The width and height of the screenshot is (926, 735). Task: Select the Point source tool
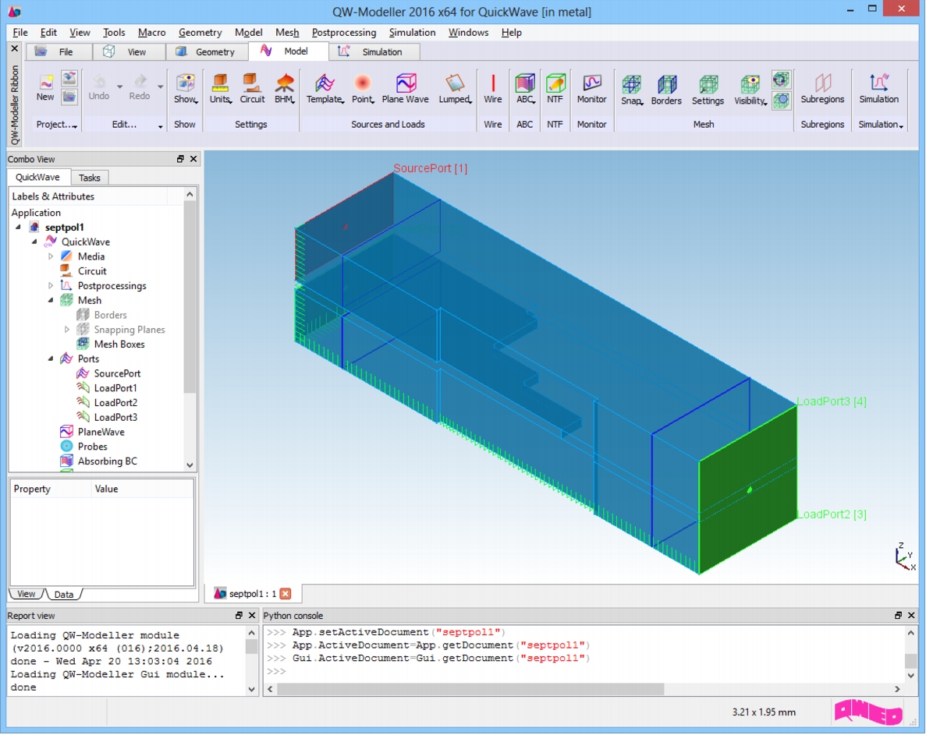pos(363,89)
